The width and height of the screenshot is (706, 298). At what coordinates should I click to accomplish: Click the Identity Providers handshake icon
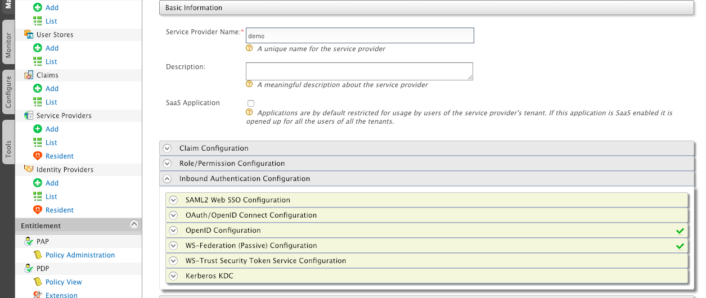[x=29, y=170]
